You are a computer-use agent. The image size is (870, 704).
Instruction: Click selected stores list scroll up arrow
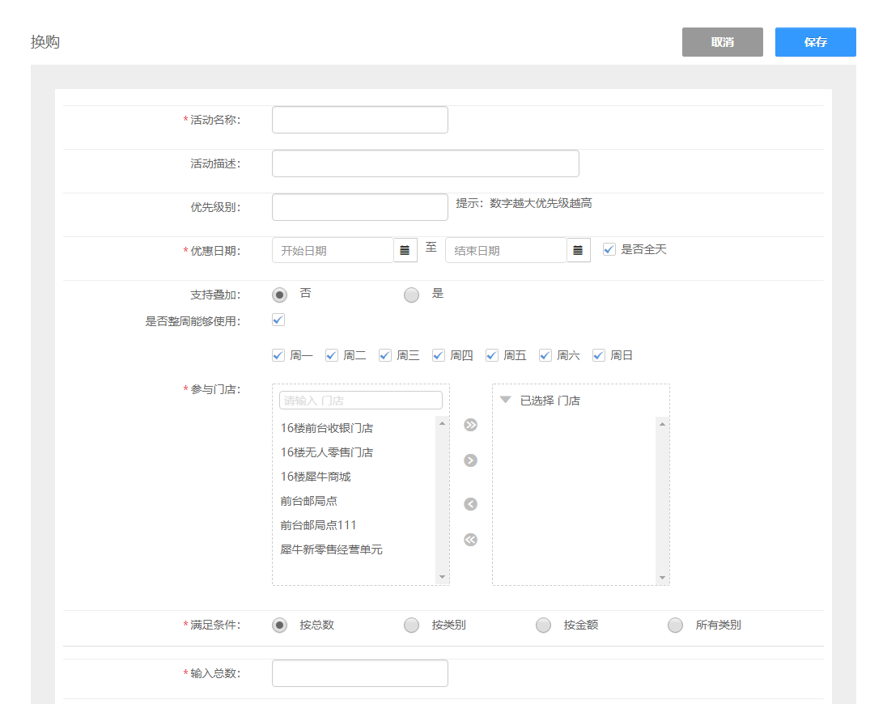[x=662, y=424]
